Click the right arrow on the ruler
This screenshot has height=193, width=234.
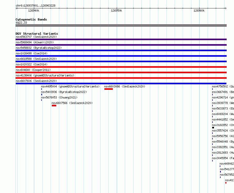point(226,8)
